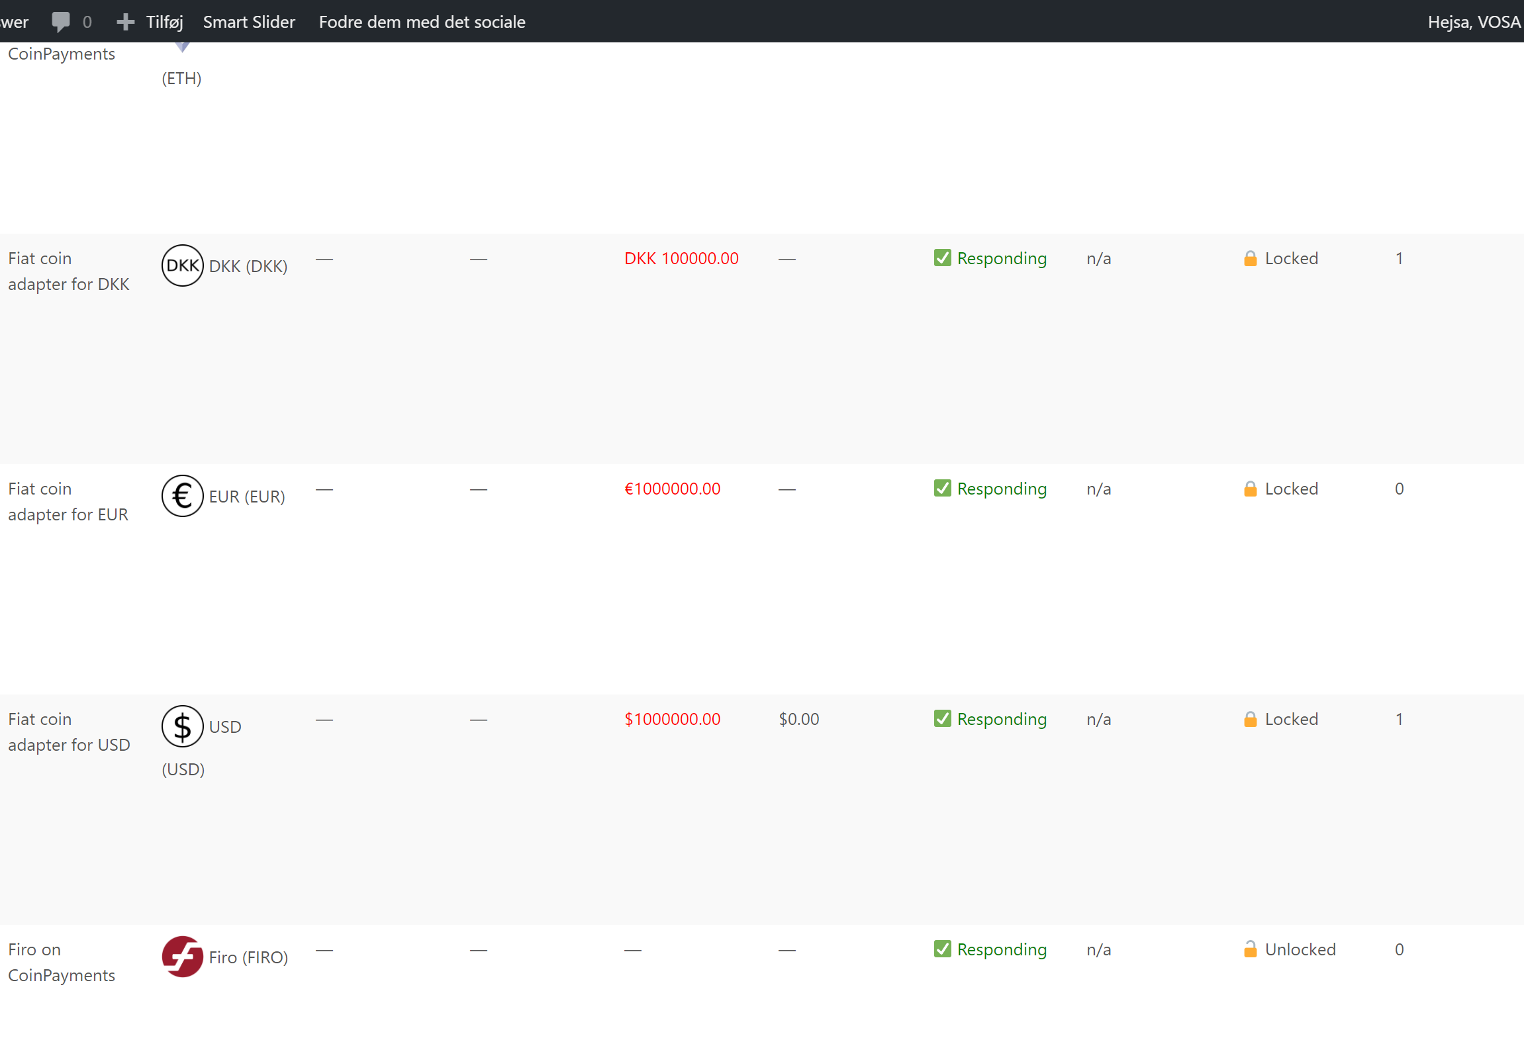Click Responding status text for USD
The width and height of the screenshot is (1524, 1050).
pyautogui.click(x=1002, y=719)
